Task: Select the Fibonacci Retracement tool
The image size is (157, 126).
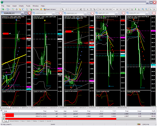Action: pyautogui.click(x=84, y=9)
